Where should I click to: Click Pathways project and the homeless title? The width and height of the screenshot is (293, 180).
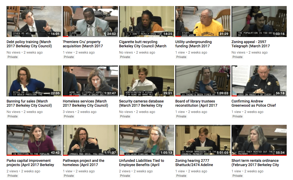pyautogui.click(x=84, y=163)
